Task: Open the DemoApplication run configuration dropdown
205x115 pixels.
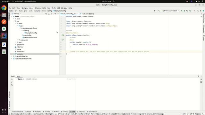Action: pyautogui.click(x=170, y=11)
